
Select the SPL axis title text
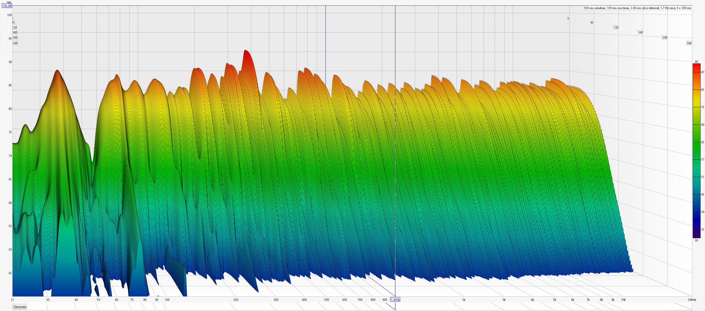click(x=8, y=2)
